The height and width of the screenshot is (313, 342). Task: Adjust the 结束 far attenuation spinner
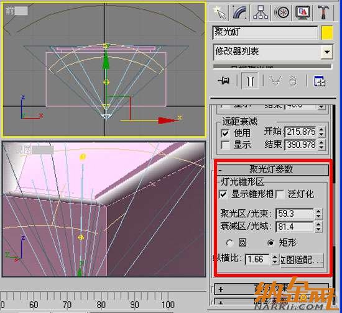(321, 145)
